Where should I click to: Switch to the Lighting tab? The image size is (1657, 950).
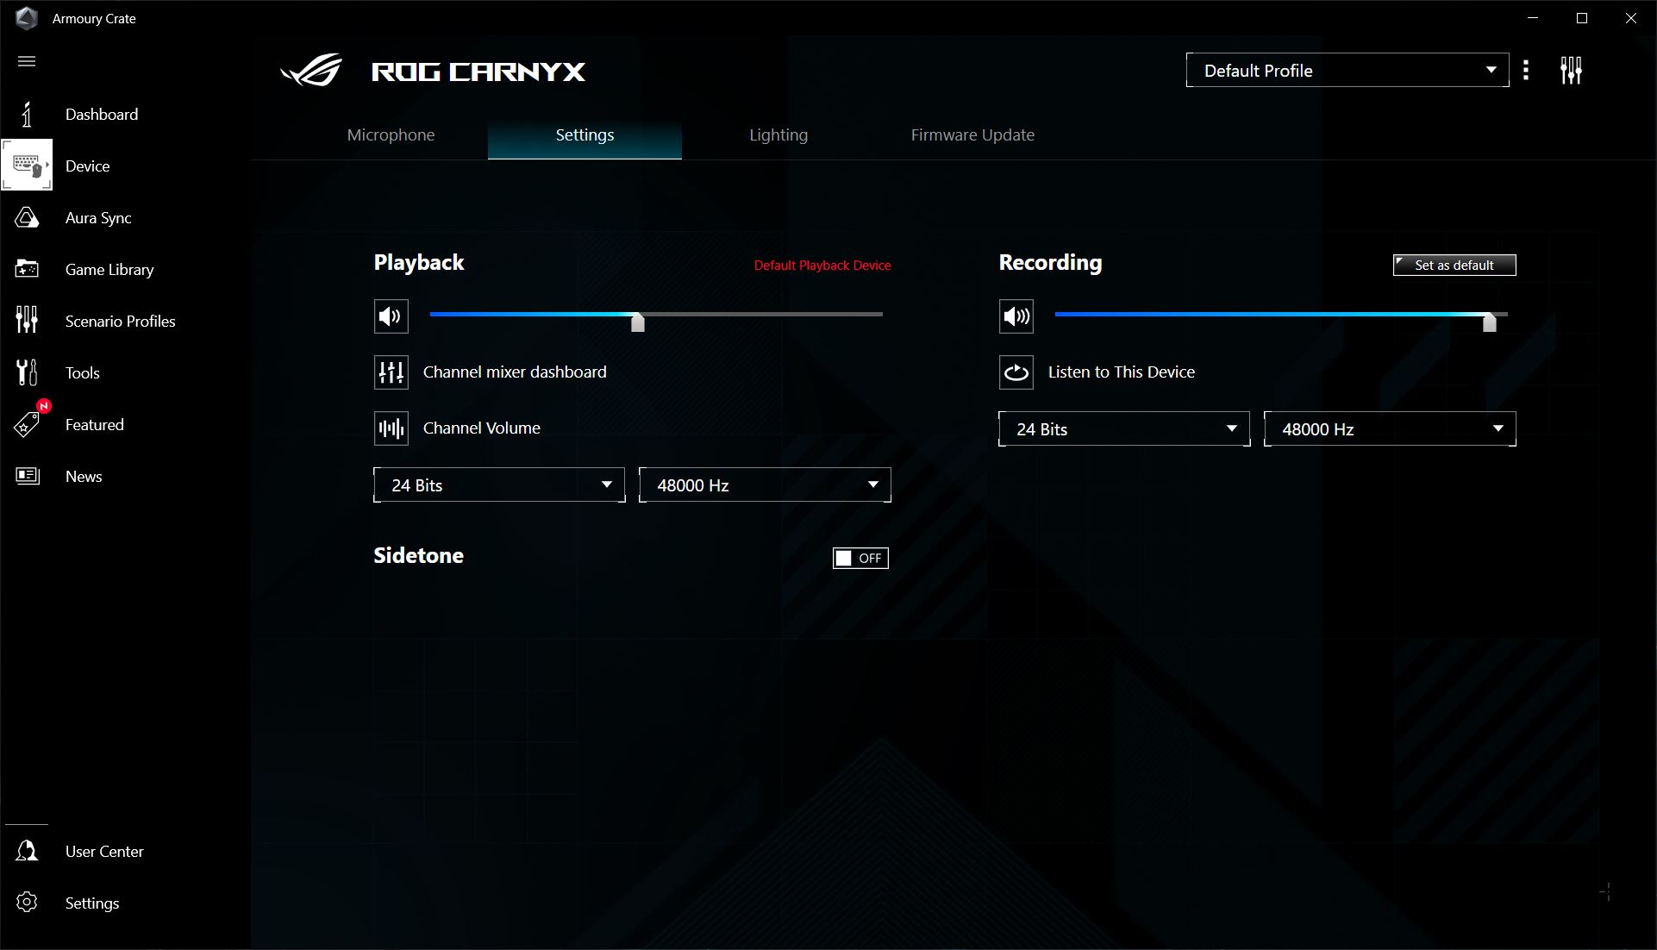(779, 134)
